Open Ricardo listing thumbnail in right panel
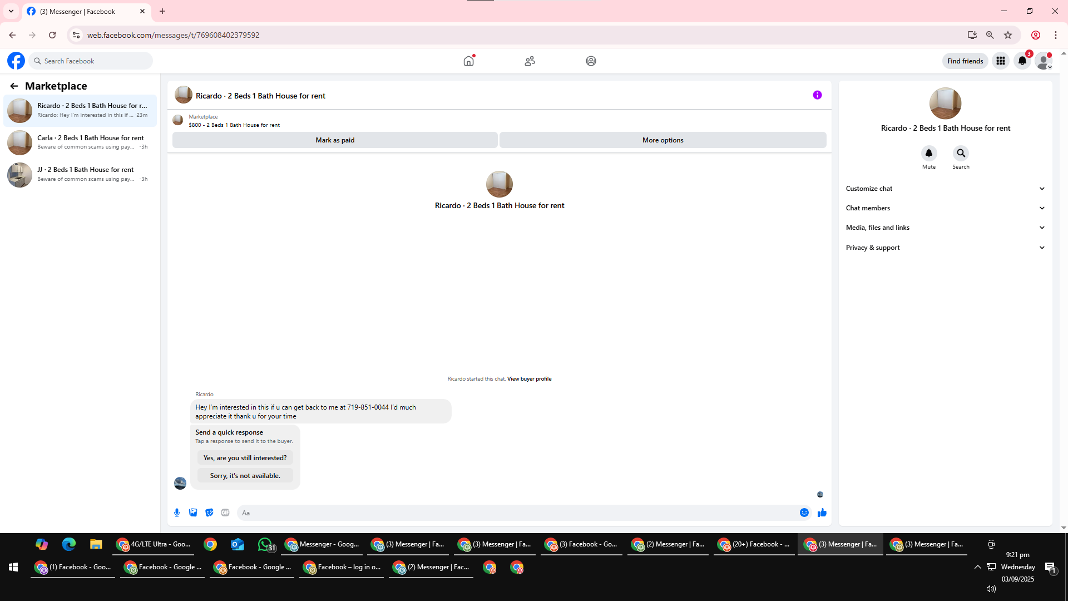Image resolution: width=1068 pixels, height=601 pixels. point(945,104)
